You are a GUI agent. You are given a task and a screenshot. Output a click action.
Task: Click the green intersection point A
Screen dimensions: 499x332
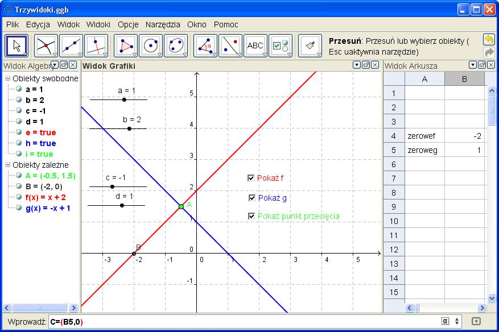pyautogui.click(x=181, y=206)
